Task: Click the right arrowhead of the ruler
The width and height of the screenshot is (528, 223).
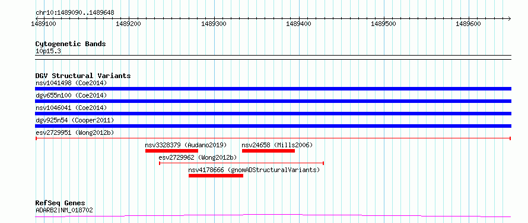Action: click(x=509, y=18)
